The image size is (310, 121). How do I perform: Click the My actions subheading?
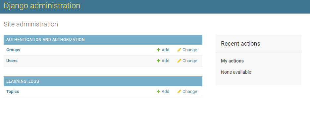tap(232, 61)
